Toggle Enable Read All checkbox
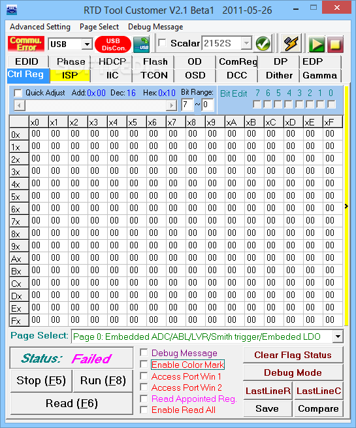The height and width of the screenshot is (428, 356). [x=144, y=410]
